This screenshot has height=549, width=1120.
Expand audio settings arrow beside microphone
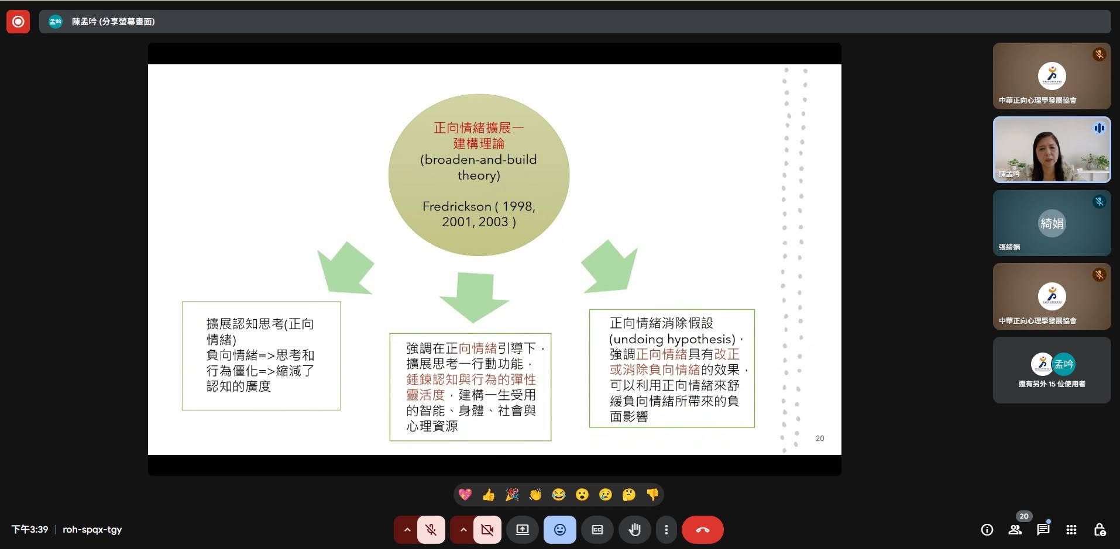[x=407, y=530]
